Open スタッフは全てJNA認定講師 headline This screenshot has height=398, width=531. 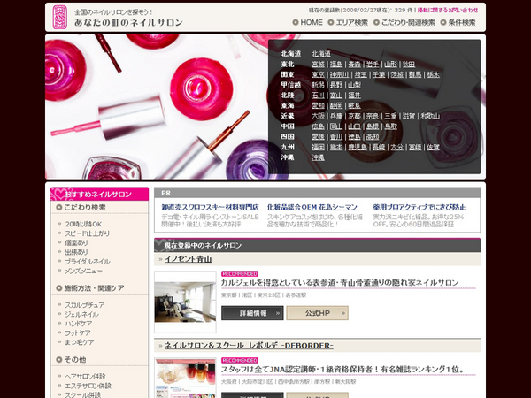point(342,369)
